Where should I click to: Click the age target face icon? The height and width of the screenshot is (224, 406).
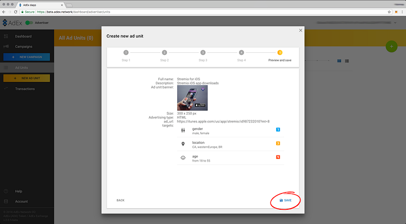(x=183, y=157)
